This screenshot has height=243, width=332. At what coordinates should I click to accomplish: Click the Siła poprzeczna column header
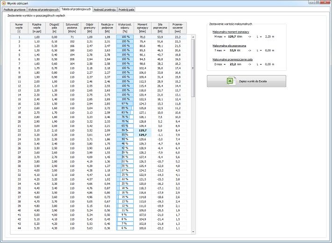pyautogui.click(x=160, y=28)
